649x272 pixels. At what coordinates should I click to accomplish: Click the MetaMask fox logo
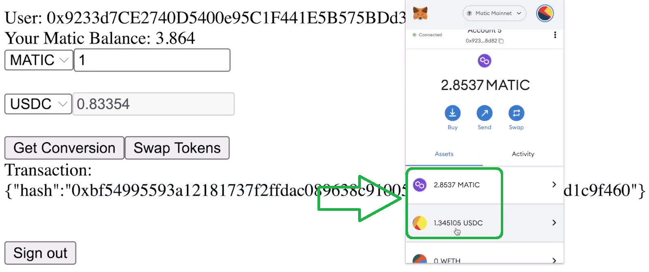[x=420, y=13]
